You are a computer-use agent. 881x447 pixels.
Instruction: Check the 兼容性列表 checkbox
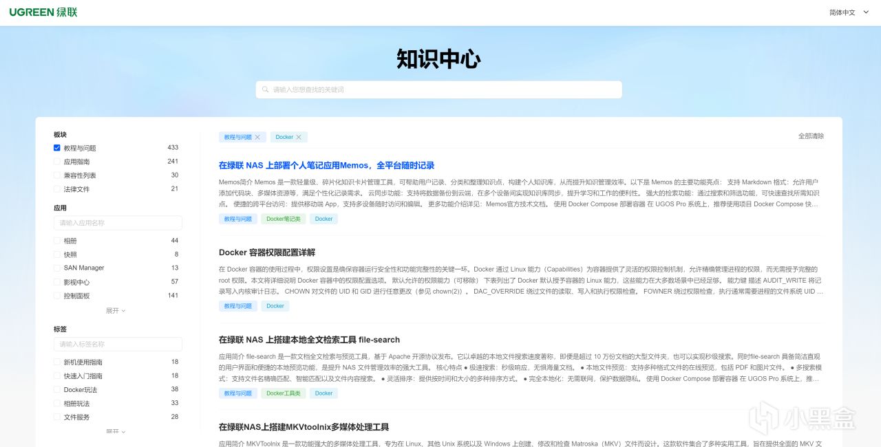pos(57,175)
